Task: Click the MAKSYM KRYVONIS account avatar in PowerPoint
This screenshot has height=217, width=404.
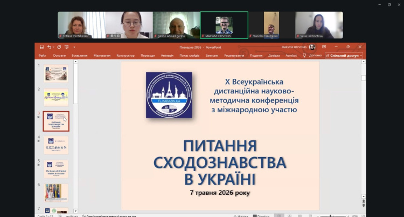Action: 312,47
